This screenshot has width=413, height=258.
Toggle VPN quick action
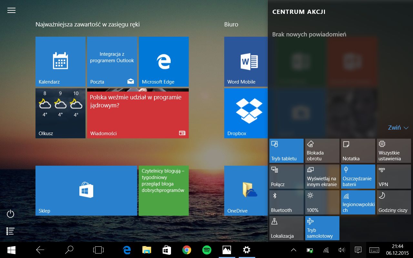coord(394,176)
